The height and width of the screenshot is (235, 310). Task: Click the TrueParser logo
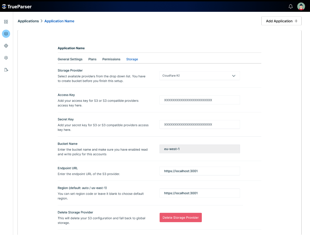[x=17, y=7]
